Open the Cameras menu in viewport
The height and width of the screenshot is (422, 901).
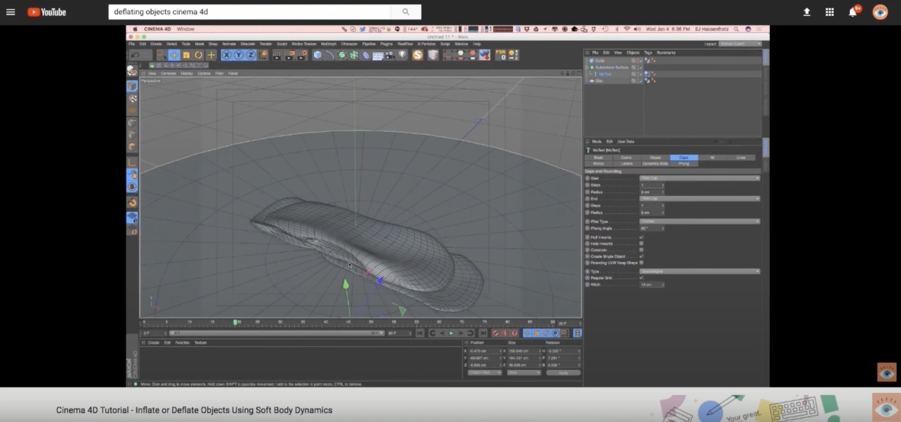coord(168,73)
